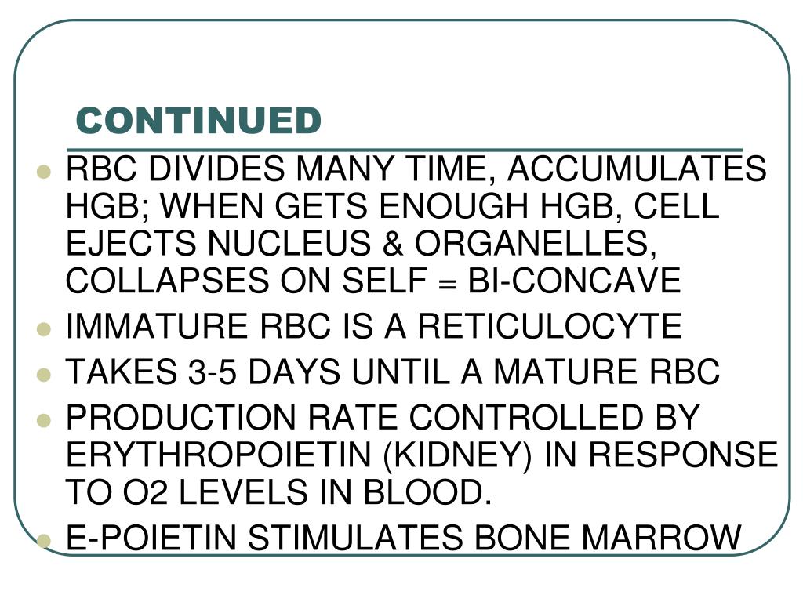The height and width of the screenshot is (602, 803).
Task: Click the horizontal rule under the title
Action: 405,150
